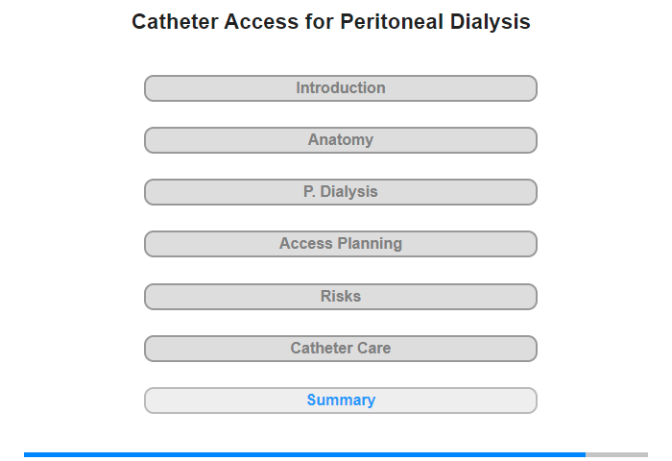The image size is (672, 461).
Task: Open the Introduction section
Action: pyautogui.click(x=340, y=88)
